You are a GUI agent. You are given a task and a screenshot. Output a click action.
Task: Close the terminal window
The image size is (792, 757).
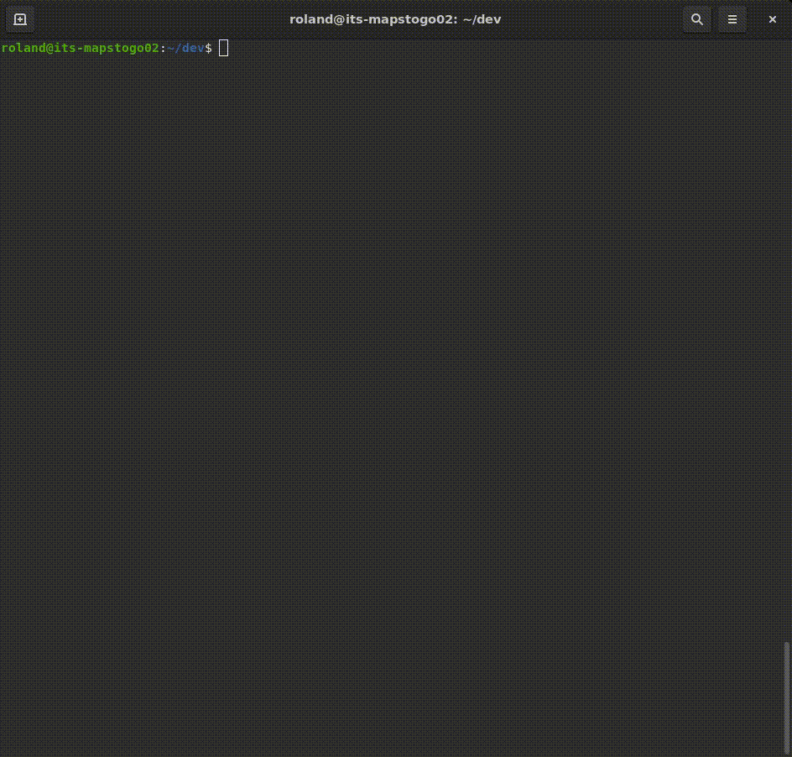click(773, 19)
